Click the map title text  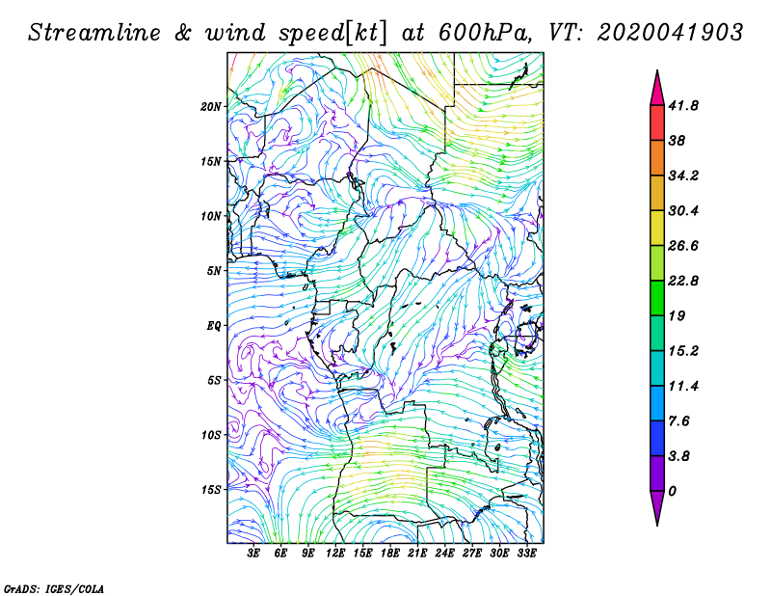coord(385,32)
